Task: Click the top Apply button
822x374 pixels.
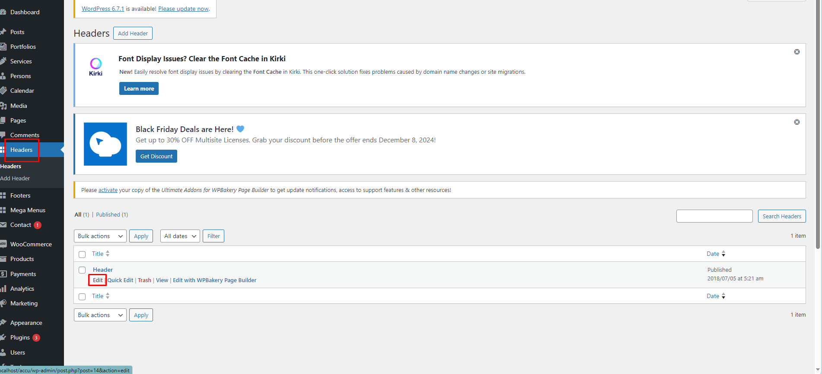Action: (141, 236)
